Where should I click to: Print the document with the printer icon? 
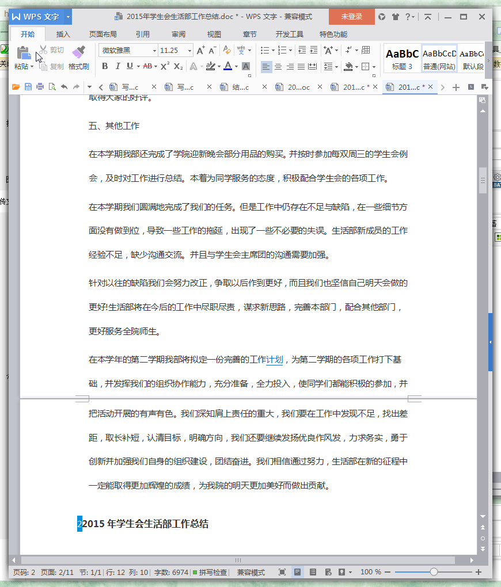coord(40,87)
